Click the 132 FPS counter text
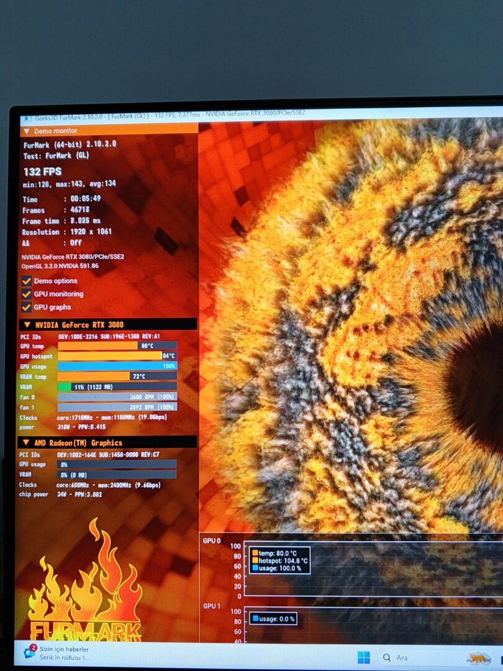Image resolution: width=503 pixels, height=671 pixels. (x=42, y=171)
